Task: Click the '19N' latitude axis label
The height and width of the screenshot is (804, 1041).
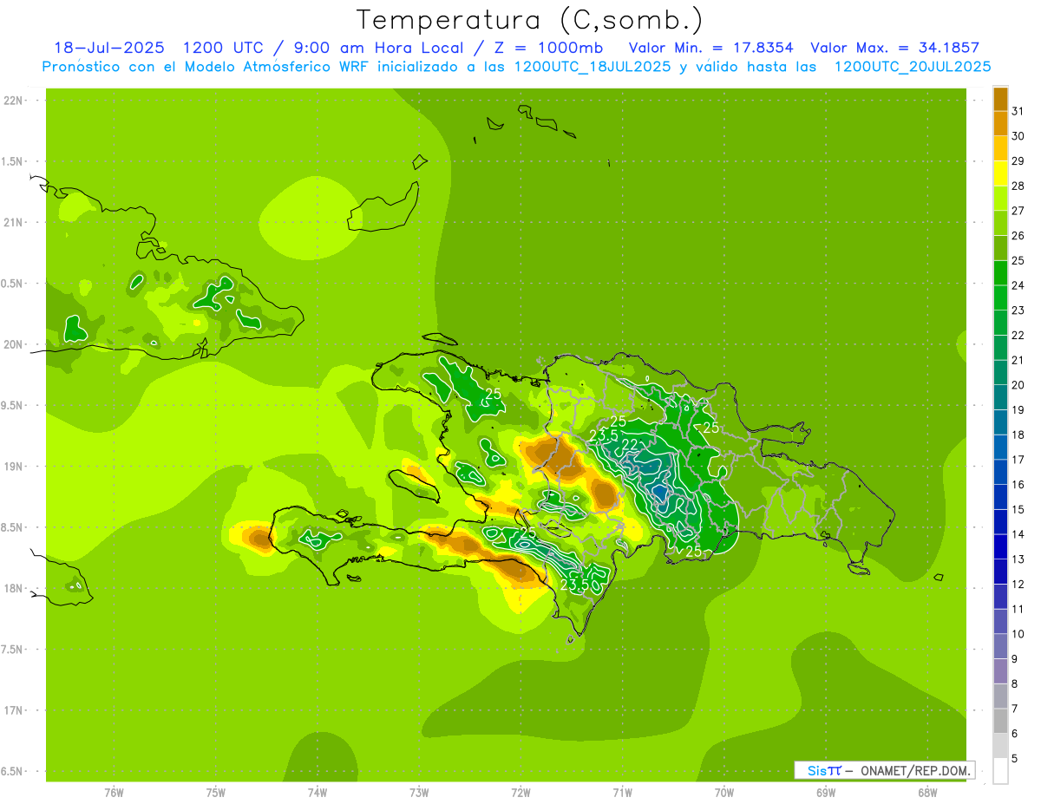Action: (13, 467)
